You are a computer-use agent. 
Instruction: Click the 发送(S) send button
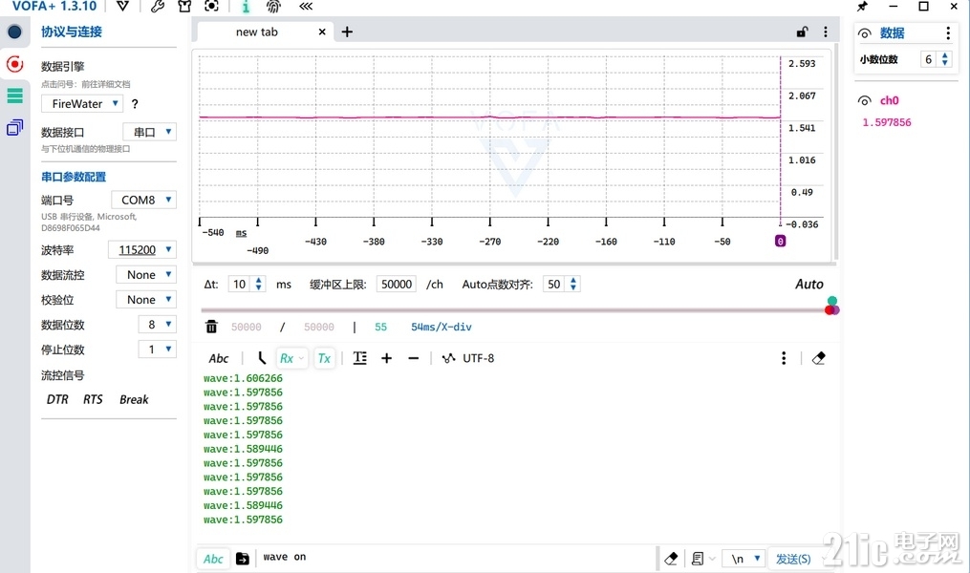click(x=793, y=559)
